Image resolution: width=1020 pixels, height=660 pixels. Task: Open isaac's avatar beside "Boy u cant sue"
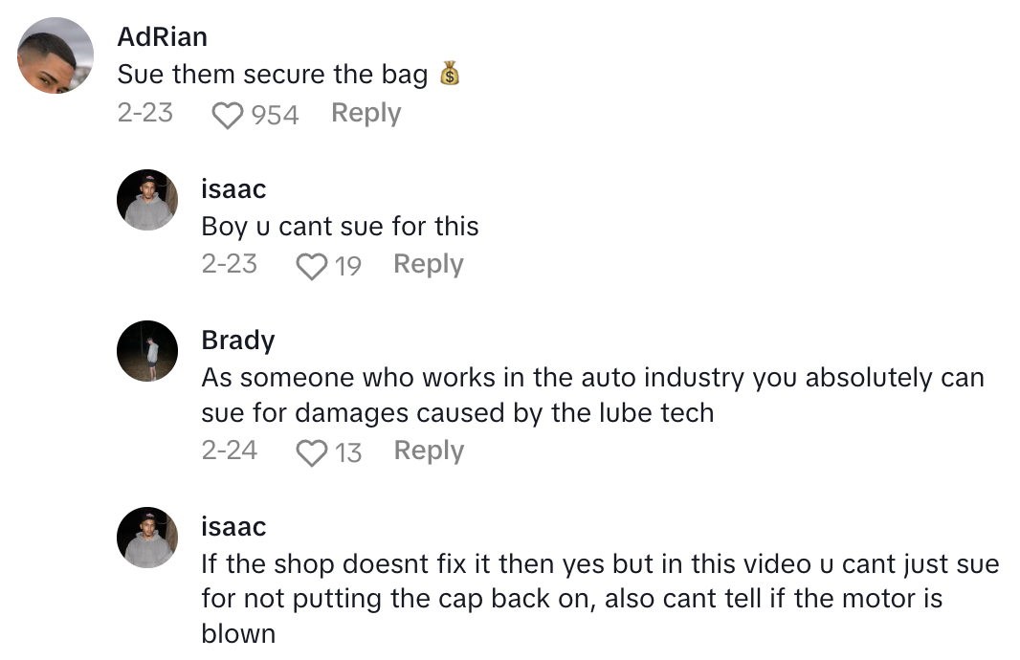[x=147, y=200]
